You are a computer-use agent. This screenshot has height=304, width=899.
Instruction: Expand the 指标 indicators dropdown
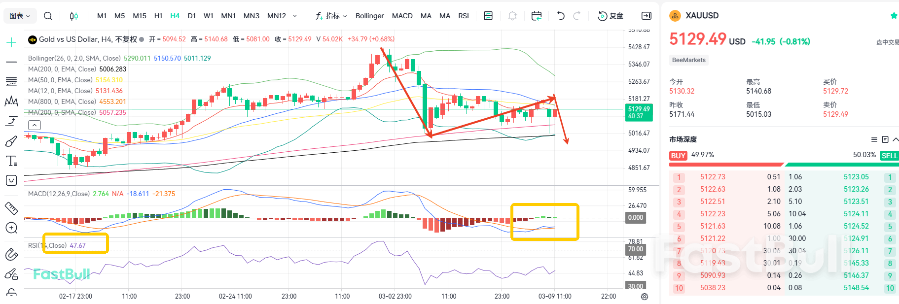[x=331, y=16]
